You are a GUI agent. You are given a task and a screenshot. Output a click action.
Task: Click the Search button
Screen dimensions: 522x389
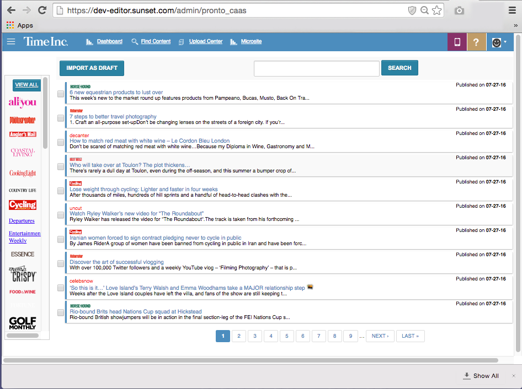(400, 68)
